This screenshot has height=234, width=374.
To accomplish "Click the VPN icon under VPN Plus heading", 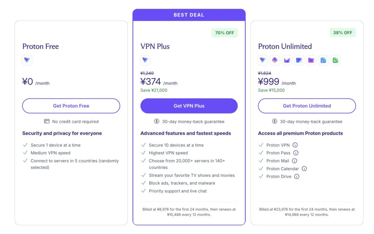I will click(x=145, y=60).
